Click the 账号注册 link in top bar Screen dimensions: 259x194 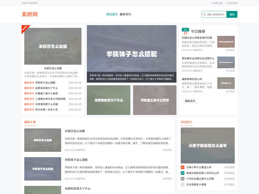pos(217,3)
